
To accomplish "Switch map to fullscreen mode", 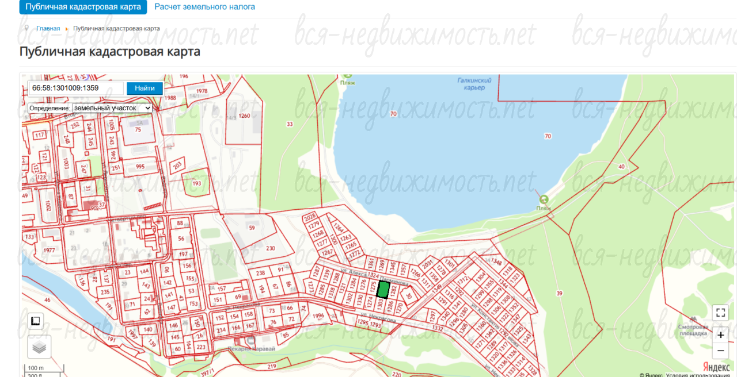I will tap(720, 313).
